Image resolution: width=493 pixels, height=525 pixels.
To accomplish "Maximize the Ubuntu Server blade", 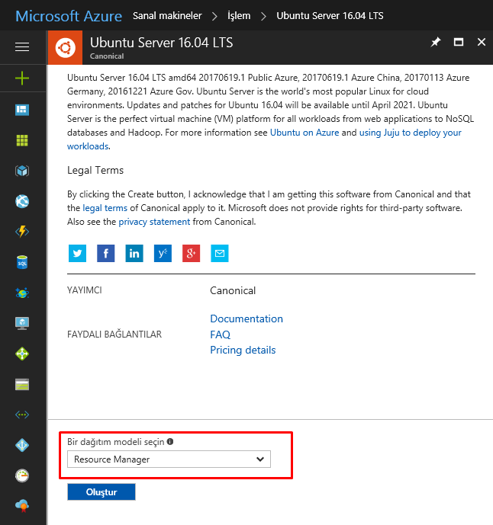I will (459, 42).
